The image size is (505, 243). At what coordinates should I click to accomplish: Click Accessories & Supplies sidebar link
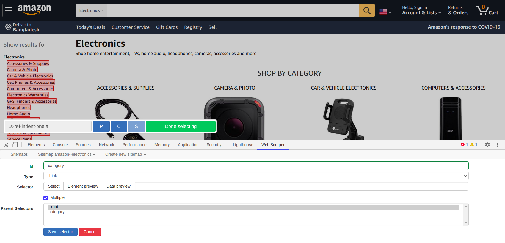tap(28, 63)
